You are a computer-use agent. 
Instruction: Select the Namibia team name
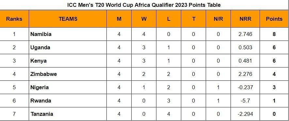point(41,34)
